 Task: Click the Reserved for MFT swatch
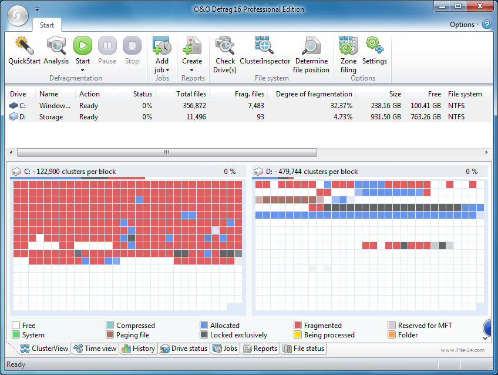point(392,325)
